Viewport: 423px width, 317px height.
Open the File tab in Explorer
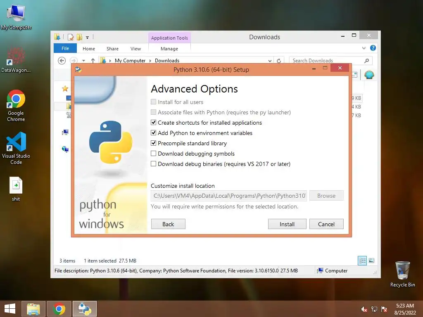(65, 48)
